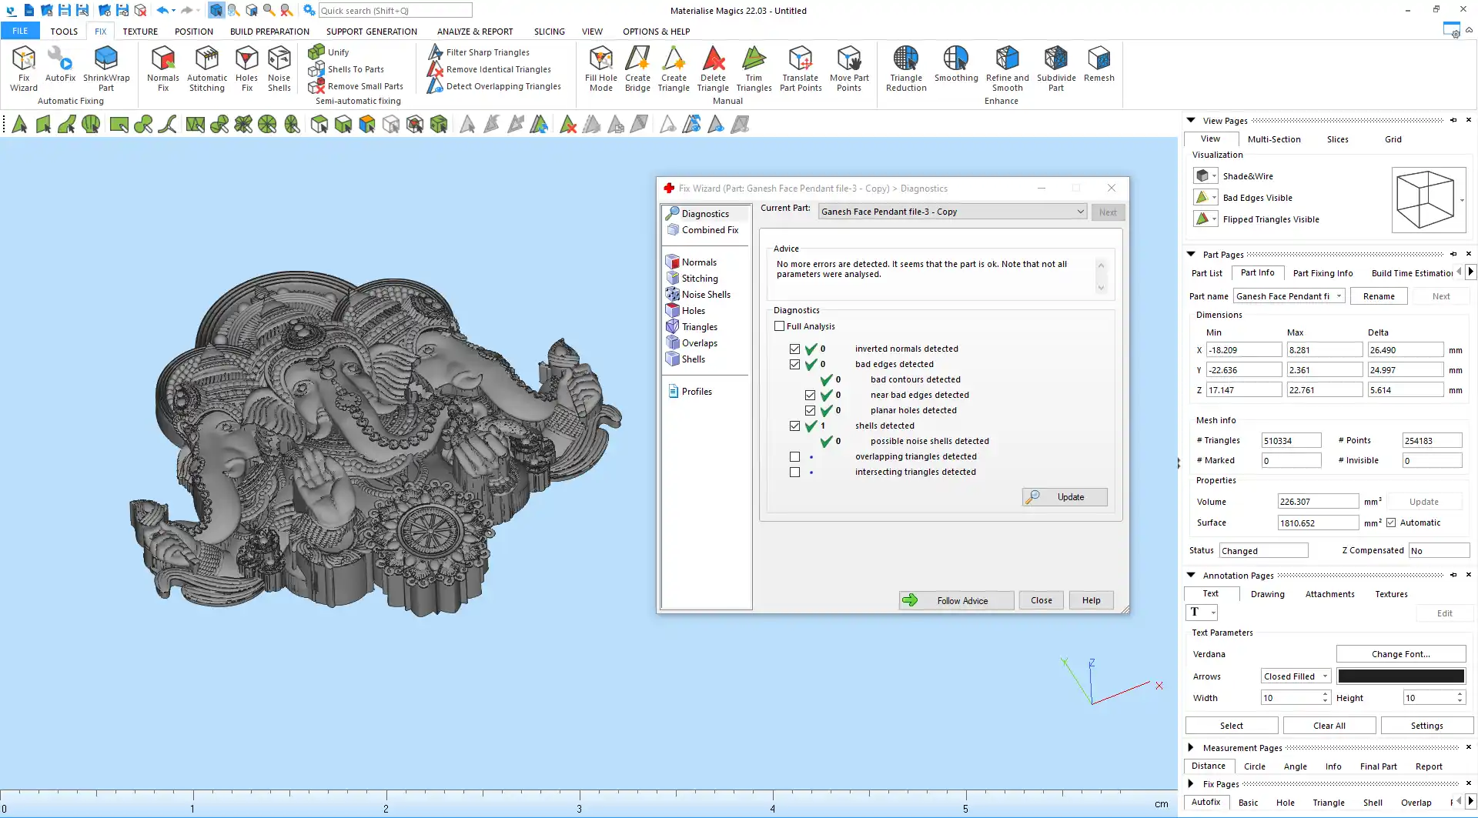Check overlapping triangles detected option
Viewport: 1478px width, 818px height.
(x=794, y=456)
